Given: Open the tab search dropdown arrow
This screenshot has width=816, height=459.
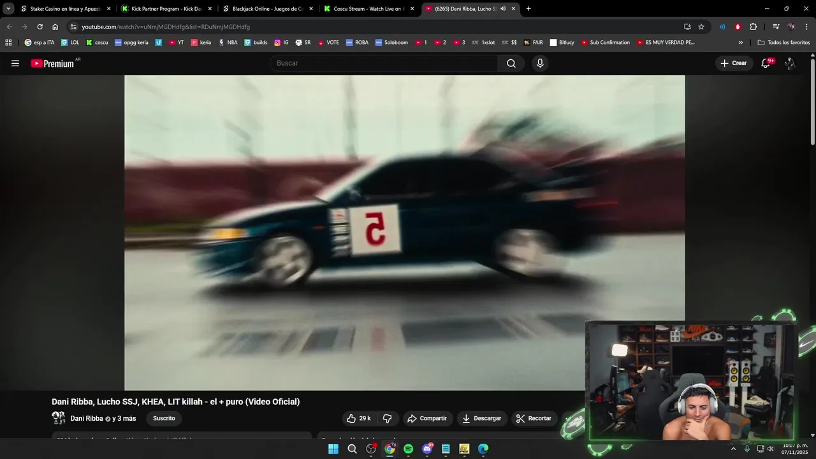Looking at the screenshot, I should tap(8, 9).
